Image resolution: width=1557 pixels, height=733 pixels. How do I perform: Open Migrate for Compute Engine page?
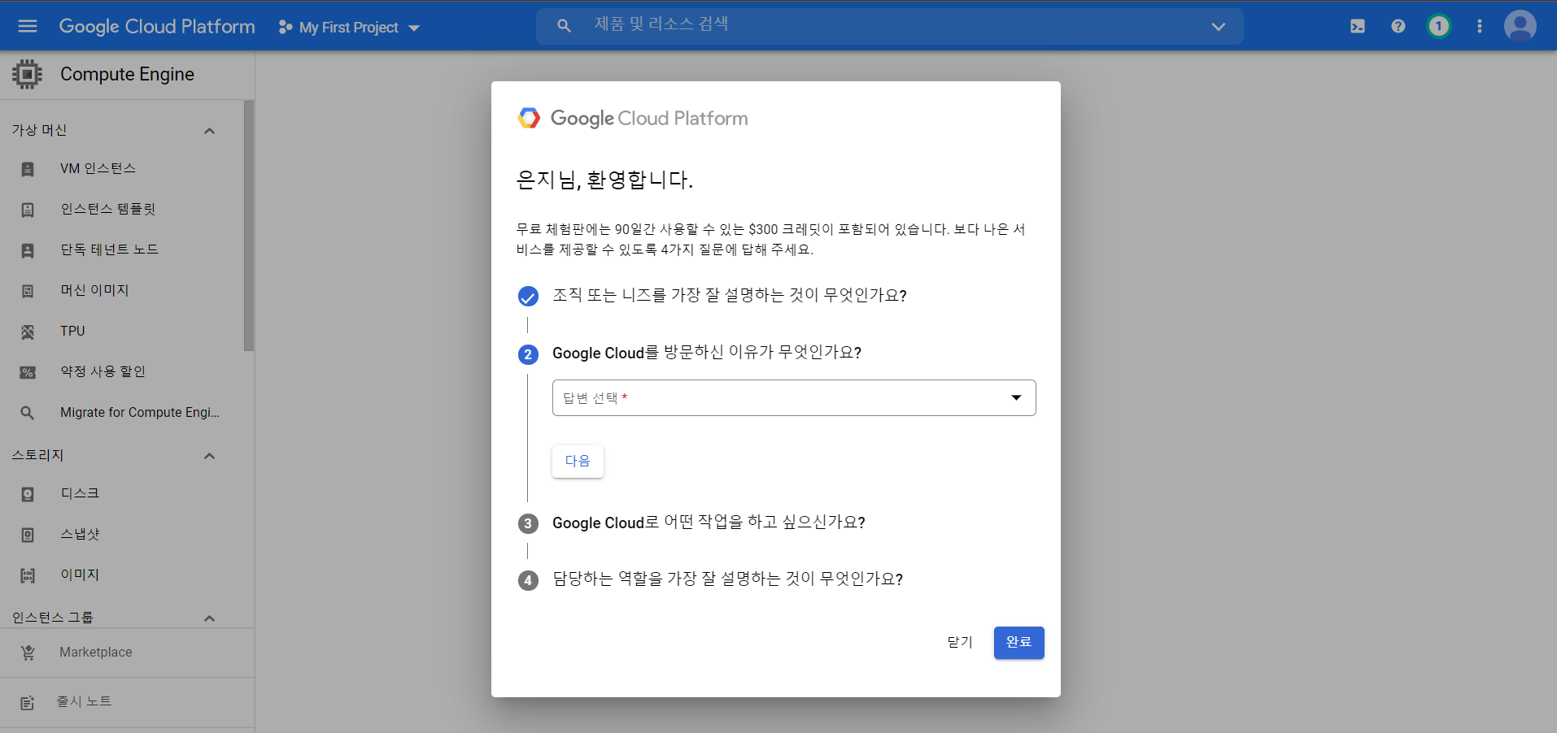click(x=139, y=412)
